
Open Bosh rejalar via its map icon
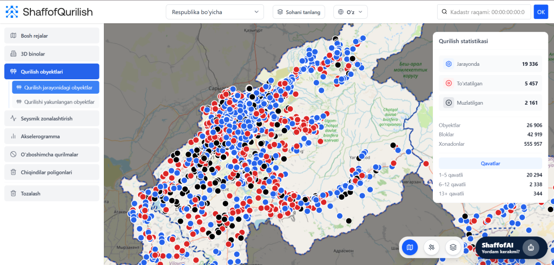point(13,36)
